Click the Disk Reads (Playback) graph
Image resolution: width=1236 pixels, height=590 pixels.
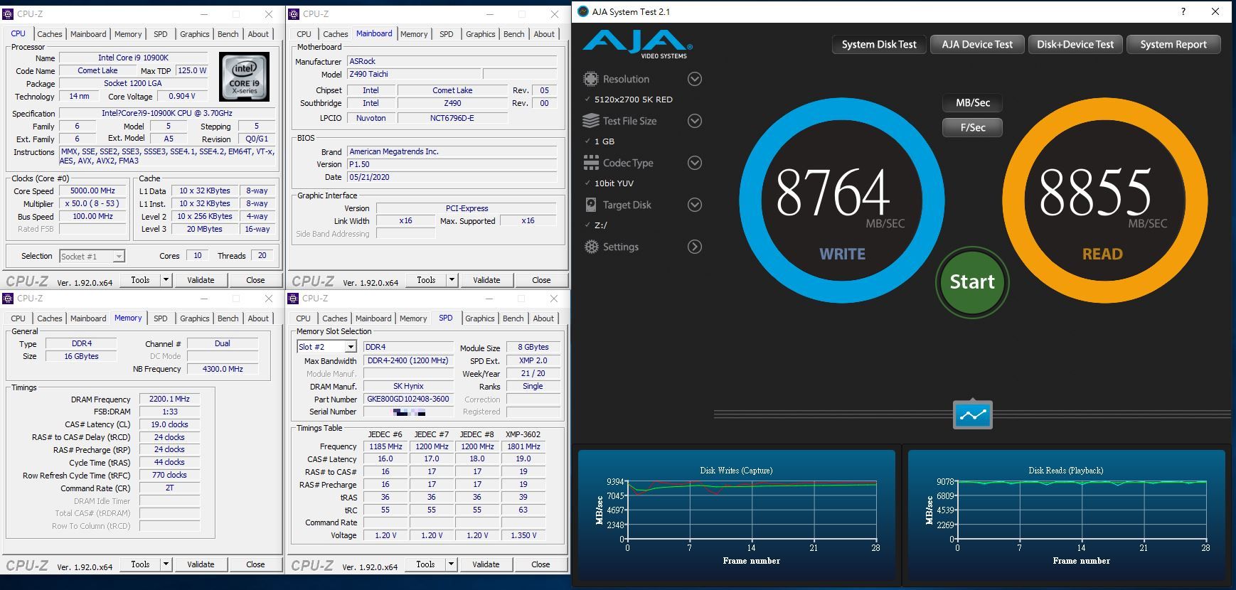point(1067,516)
